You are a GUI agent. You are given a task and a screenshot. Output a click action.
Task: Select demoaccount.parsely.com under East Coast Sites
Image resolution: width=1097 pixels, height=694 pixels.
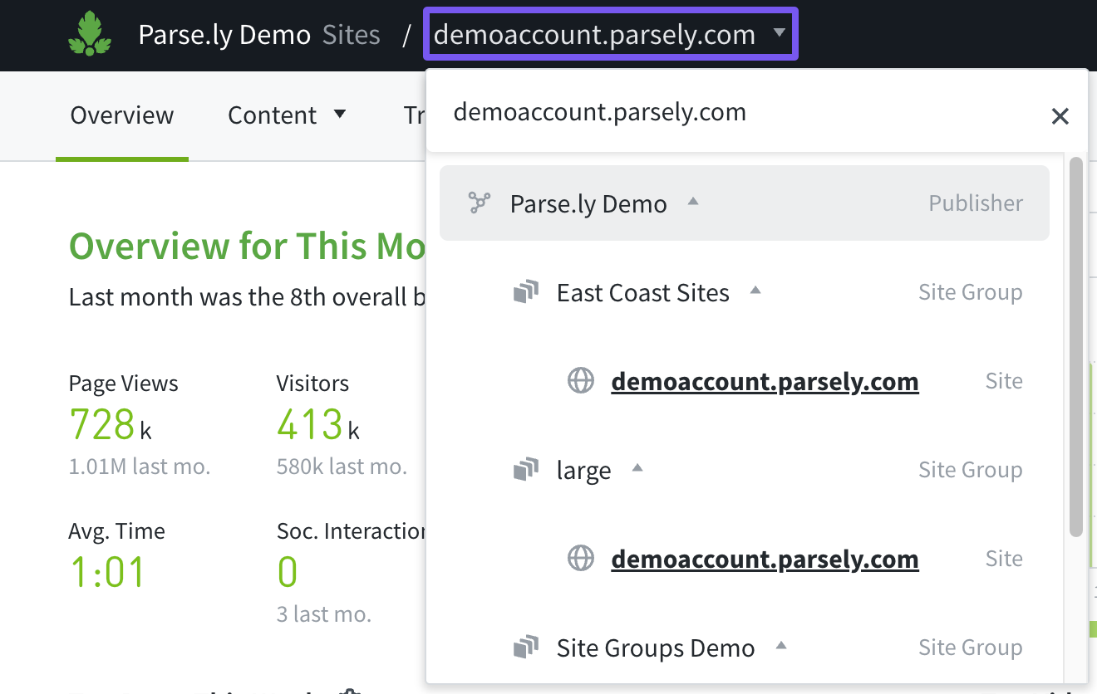pos(765,381)
